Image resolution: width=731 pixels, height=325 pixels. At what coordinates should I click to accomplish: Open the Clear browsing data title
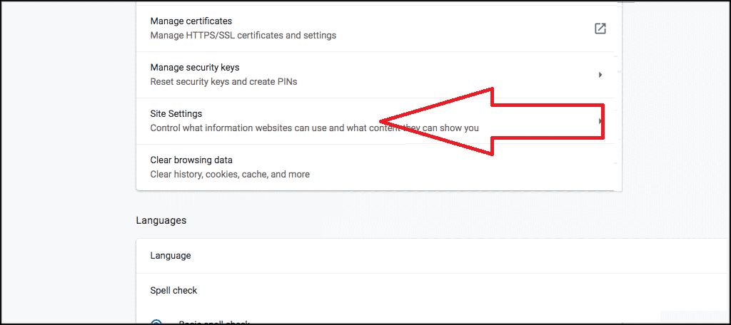point(191,160)
